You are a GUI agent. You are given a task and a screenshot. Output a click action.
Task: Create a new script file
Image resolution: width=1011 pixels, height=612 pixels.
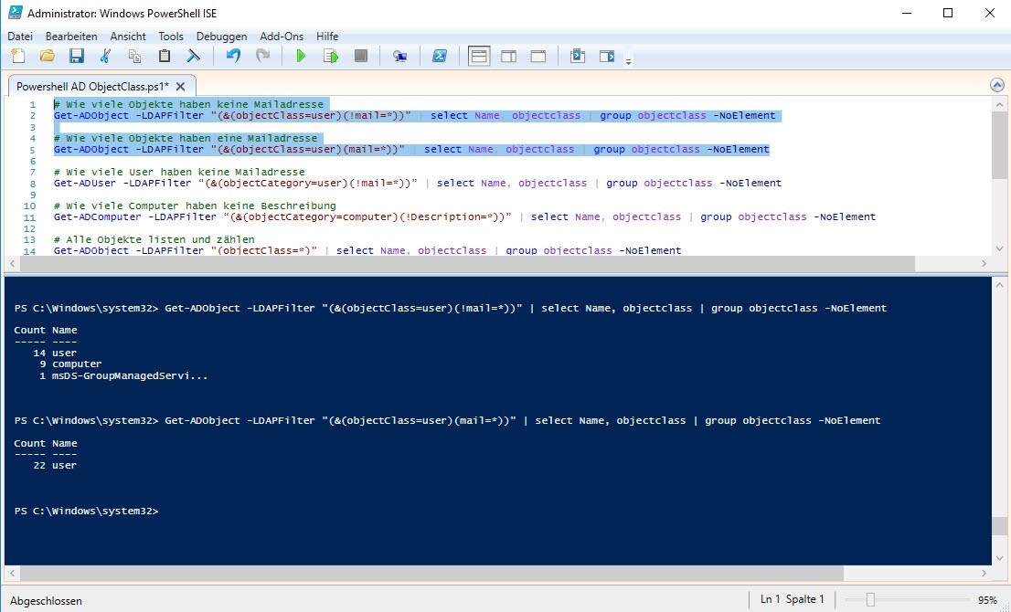[x=18, y=57]
